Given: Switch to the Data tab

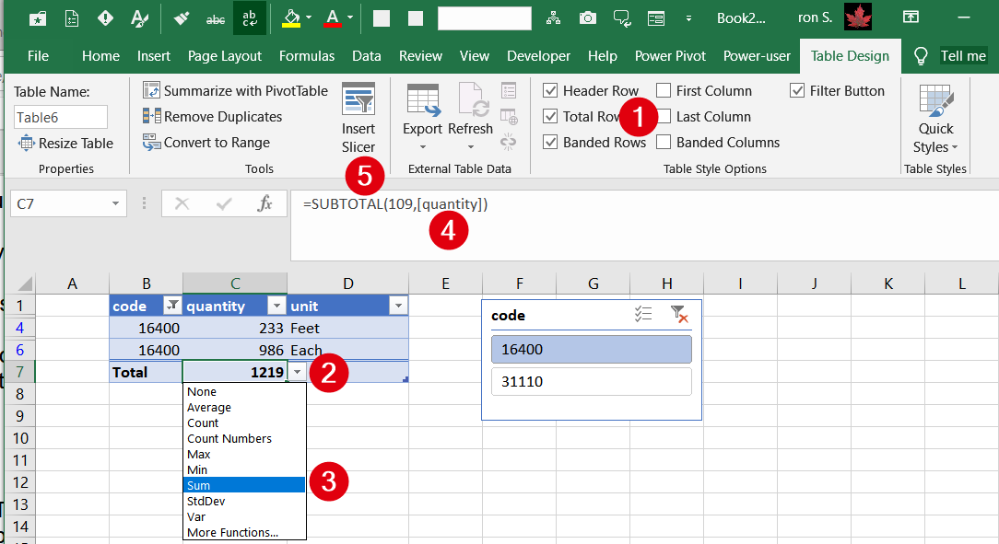Looking at the screenshot, I should tap(367, 56).
